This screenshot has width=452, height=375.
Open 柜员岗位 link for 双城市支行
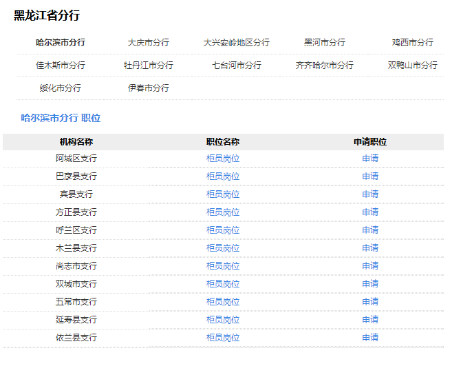pos(223,284)
